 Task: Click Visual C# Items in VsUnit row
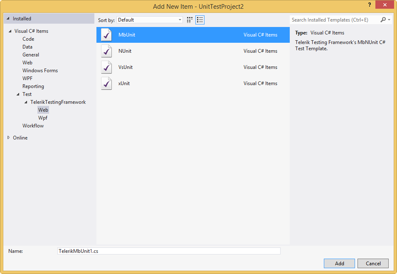click(260, 67)
